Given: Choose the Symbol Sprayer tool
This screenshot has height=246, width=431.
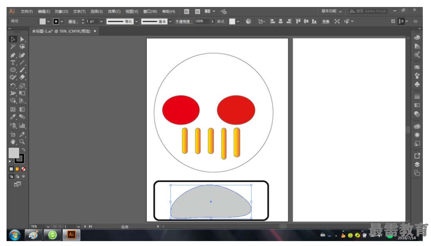Looking at the screenshot, I should pyautogui.click(x=13, y=125).
